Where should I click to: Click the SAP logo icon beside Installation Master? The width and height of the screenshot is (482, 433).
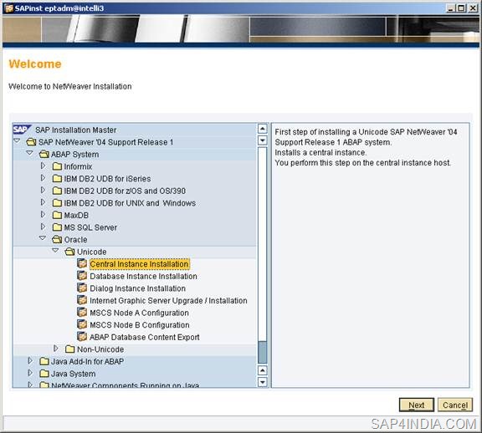(x=22, y=130)
